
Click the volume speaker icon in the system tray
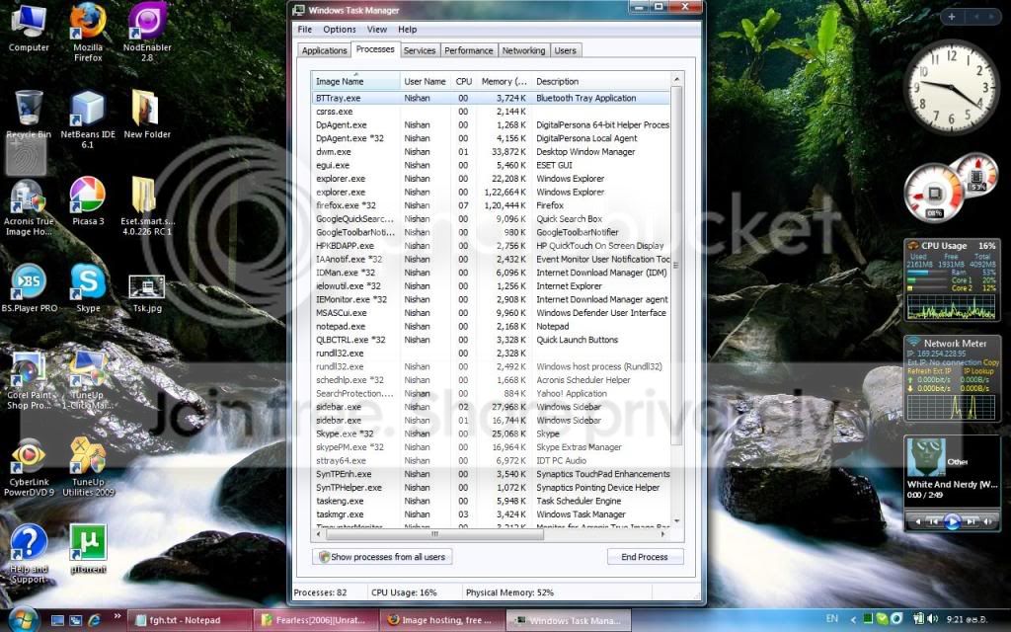932,619
